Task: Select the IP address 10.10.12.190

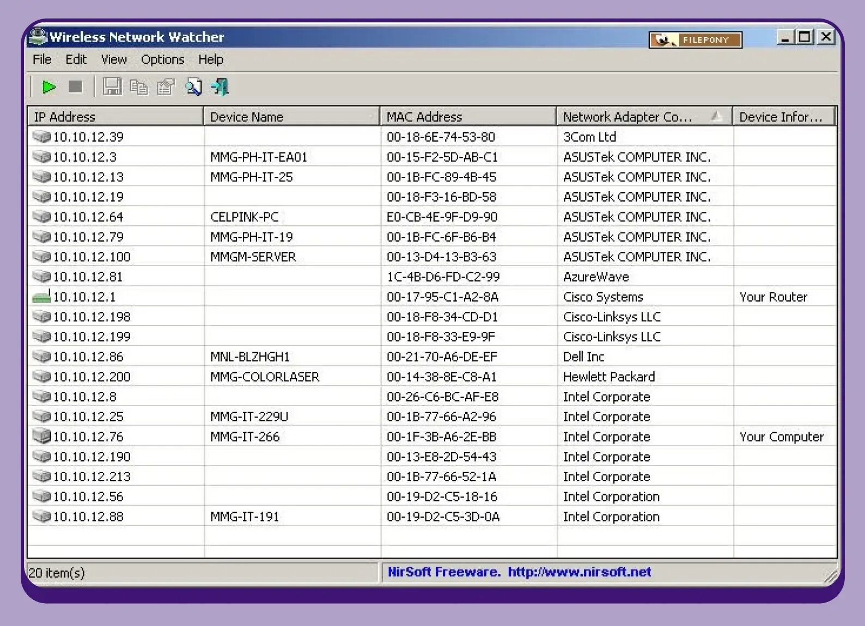Action: [x=92, y=456]
